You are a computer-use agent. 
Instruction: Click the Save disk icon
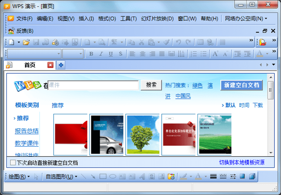[36, 42]
